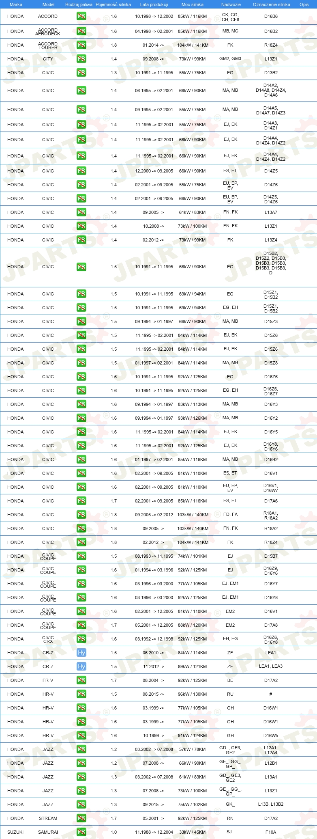Click the Oznaczenie silnika column header
Image resolution: width=317 pixels, height=839 pixels.
tap(272, 4)
